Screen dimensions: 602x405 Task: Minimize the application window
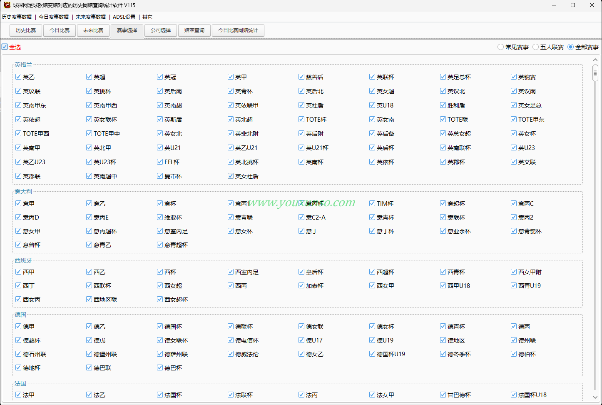tap(554, 5)
